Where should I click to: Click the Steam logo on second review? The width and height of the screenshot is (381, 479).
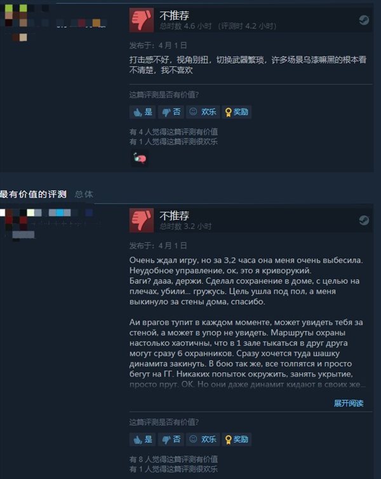tap(364, 220)
